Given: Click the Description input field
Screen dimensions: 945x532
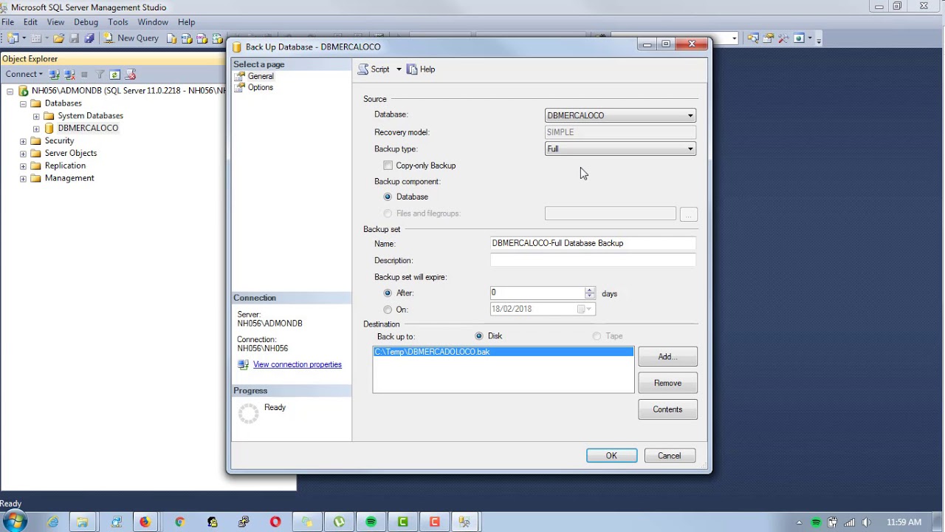Looking at the screenshot, I should coord(593,260).
